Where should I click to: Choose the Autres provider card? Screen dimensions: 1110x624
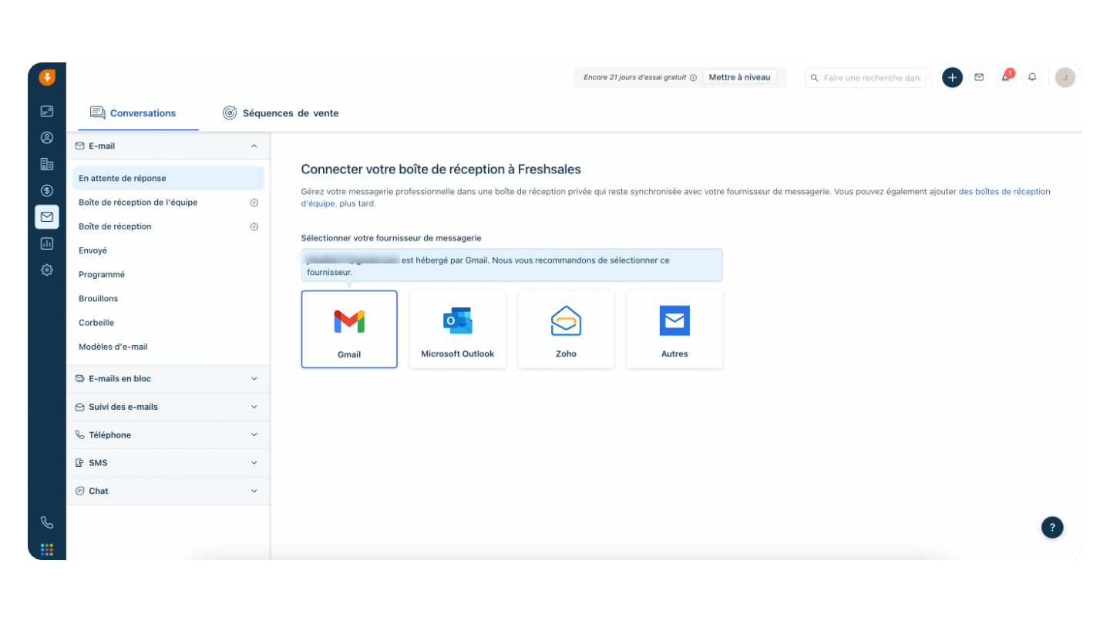674,329
